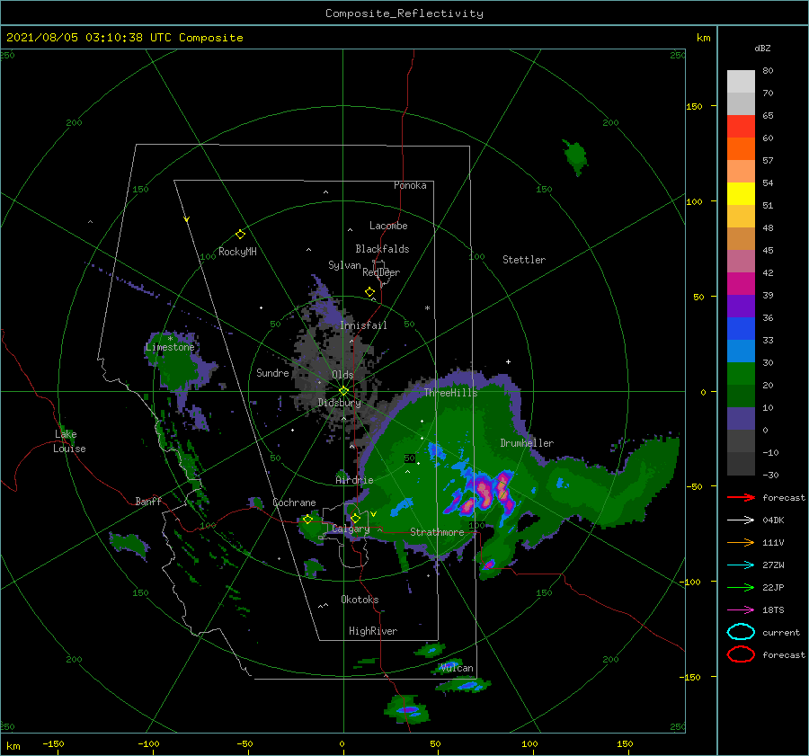809x756 pixels.
Task: Select the light gray 70-80 dBZ swatch
Action: point(741,82)
